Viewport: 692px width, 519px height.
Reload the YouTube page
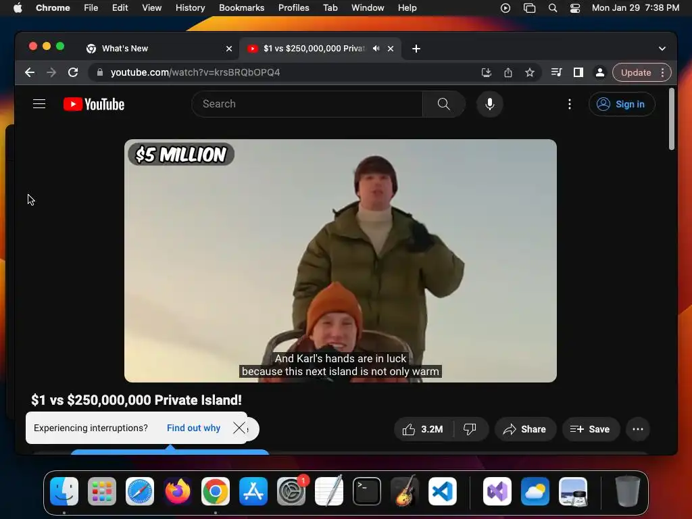point(73,72)
